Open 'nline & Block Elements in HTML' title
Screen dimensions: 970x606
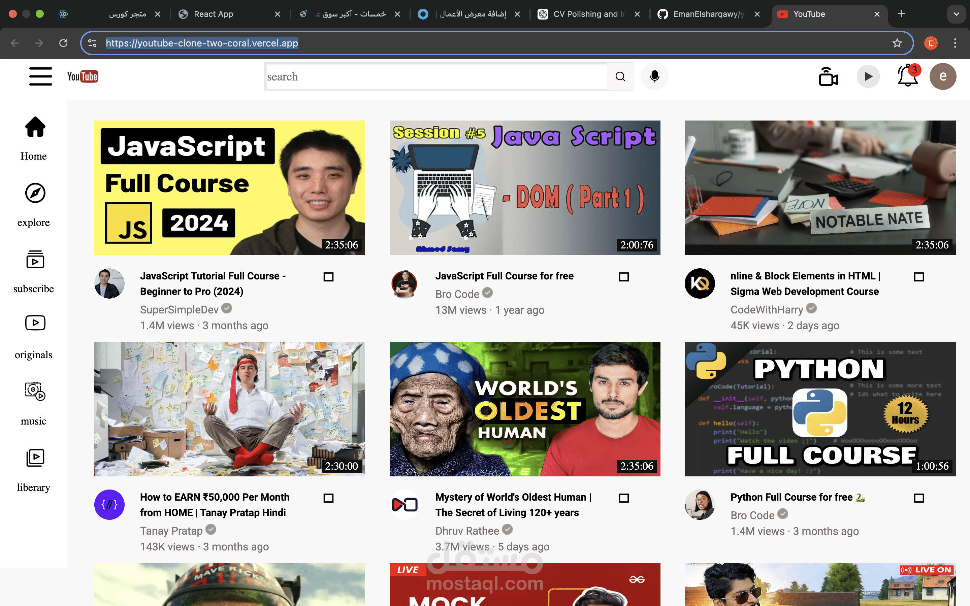coord(805,284)
